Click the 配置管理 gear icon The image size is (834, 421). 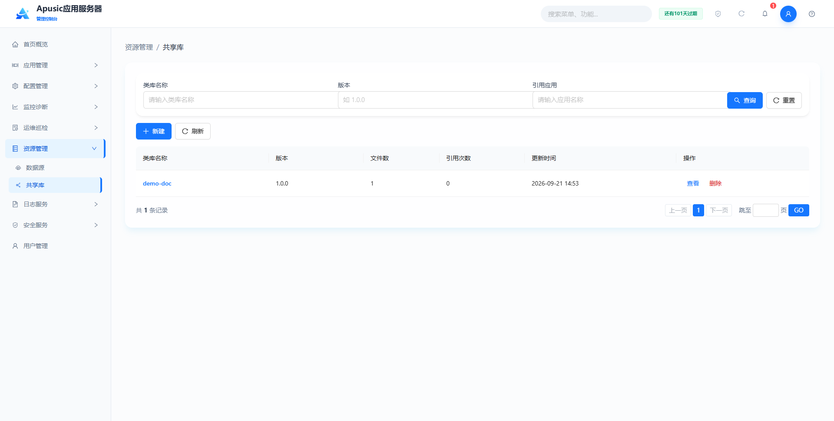15,86
